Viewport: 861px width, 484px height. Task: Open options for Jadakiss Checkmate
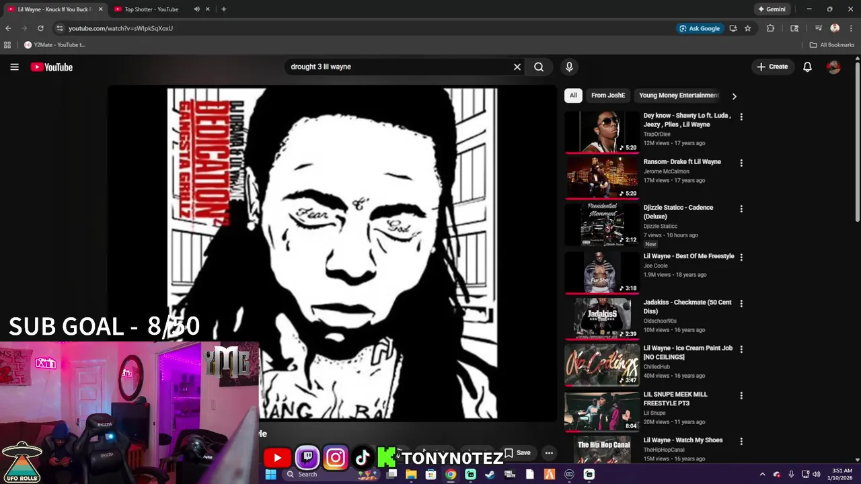741,303
